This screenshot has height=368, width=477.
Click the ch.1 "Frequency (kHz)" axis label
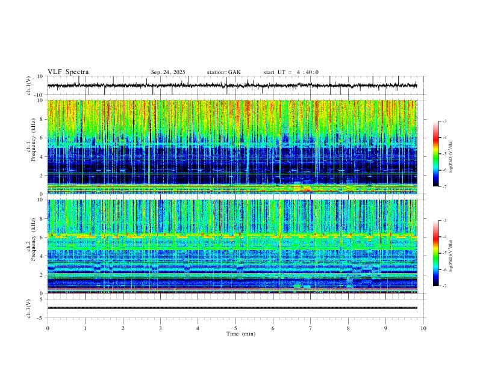(x=34, y=140)
